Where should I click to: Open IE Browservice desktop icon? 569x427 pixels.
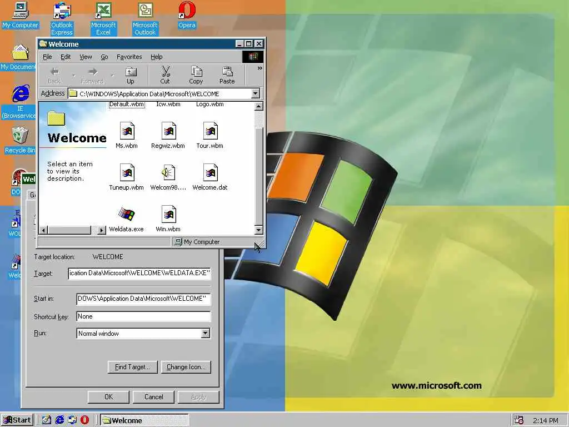pyautogui.click(x=19, y=102)
